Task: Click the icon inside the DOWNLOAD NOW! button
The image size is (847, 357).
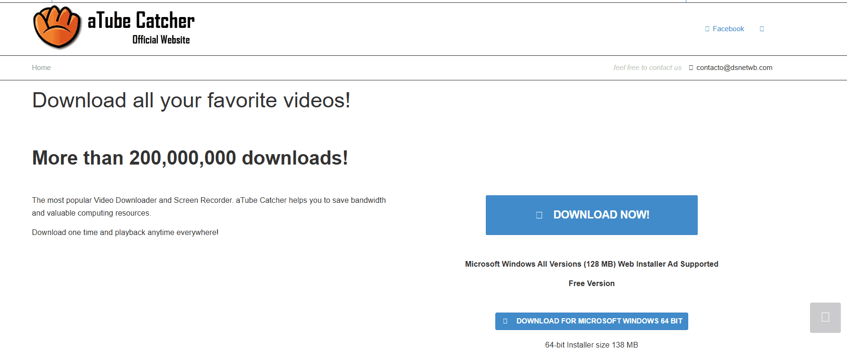Action: (x=539, y=215)
